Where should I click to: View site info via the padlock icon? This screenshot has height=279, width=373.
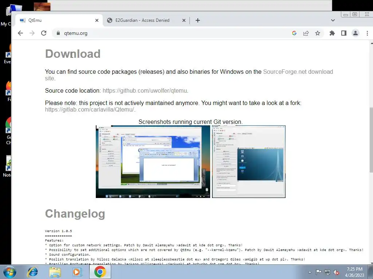click(58, 33)
